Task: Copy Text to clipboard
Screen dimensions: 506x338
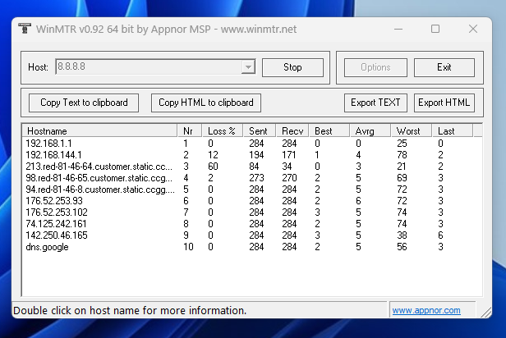Action: pos(84,103)
